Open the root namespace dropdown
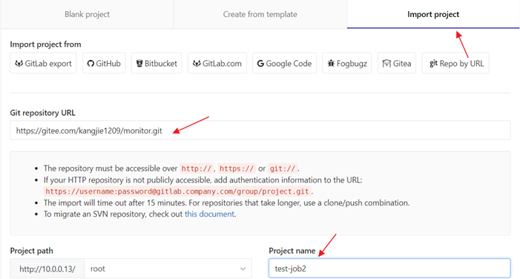The image size is (520, 279). click(x=168, y=269)
